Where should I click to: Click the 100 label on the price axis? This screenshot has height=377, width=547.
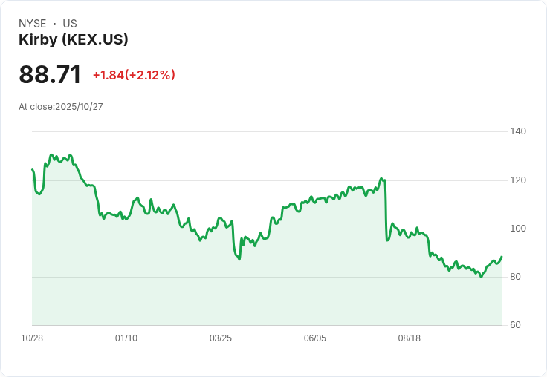coord(518,229)
